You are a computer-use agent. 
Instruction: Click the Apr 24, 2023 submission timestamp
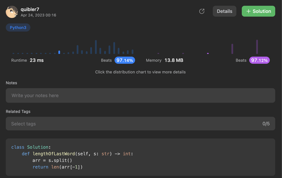click(x=38, y=15)
